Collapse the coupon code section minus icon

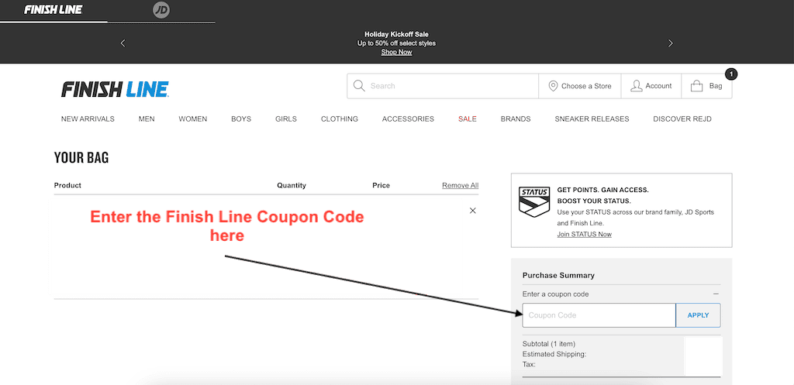coord(716,294)
